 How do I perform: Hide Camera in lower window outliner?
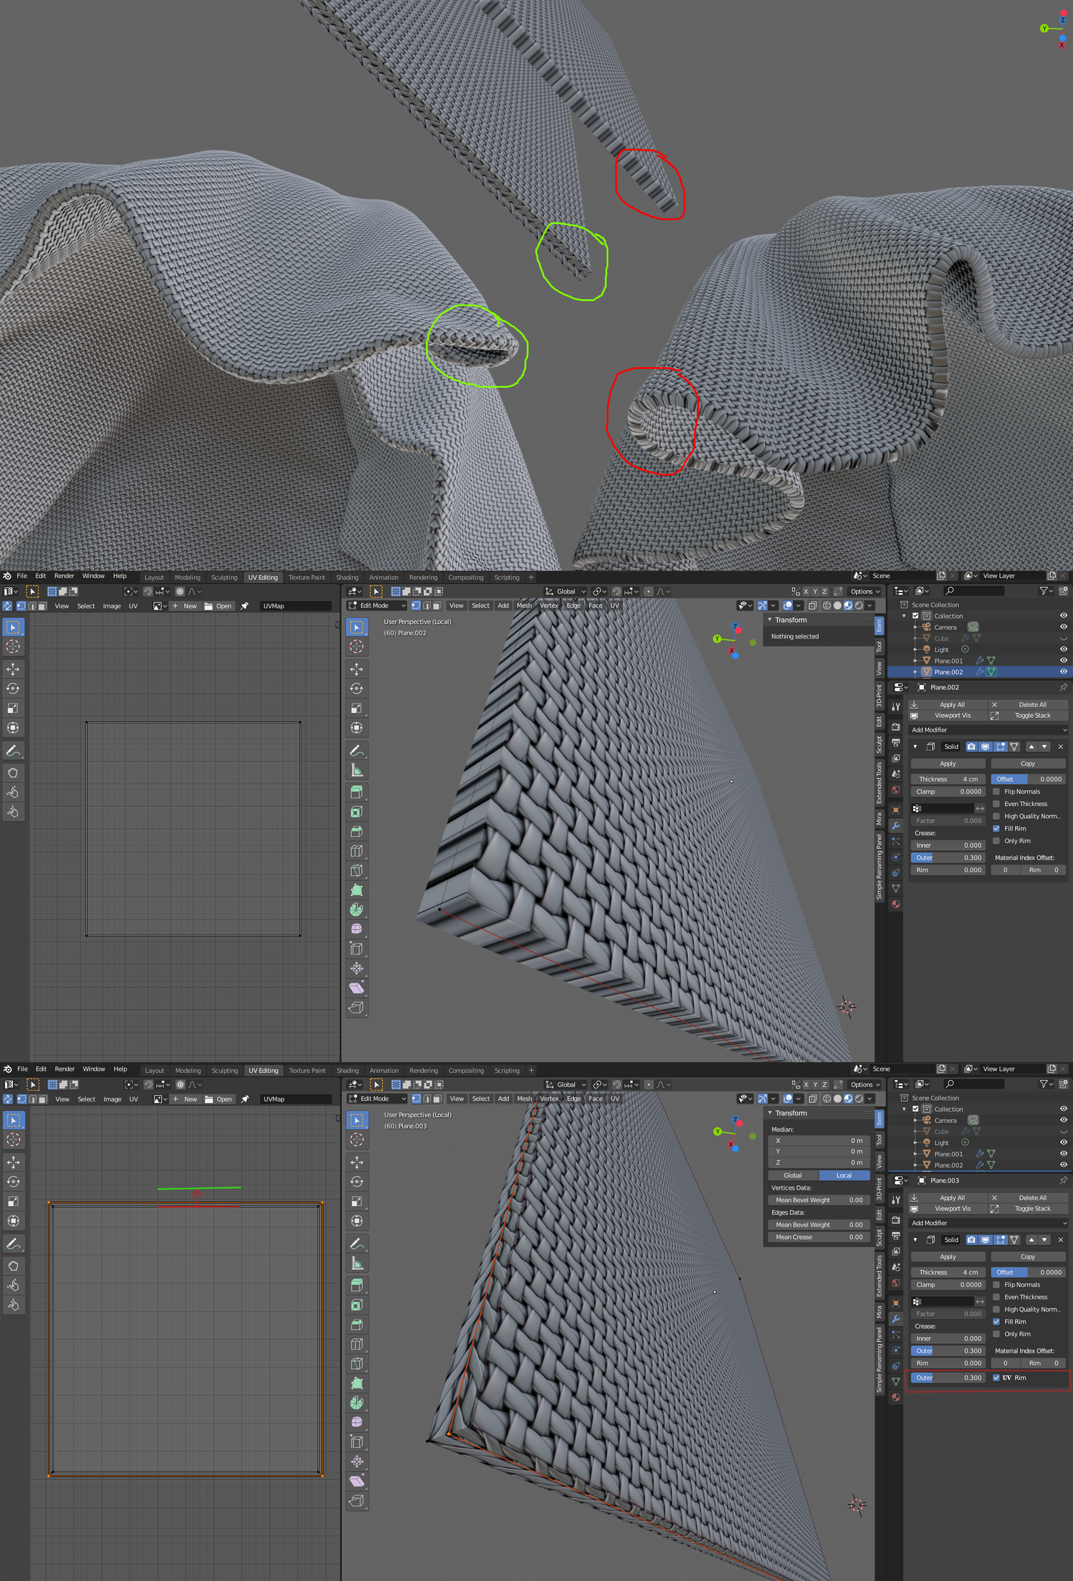[1063, 1120]
